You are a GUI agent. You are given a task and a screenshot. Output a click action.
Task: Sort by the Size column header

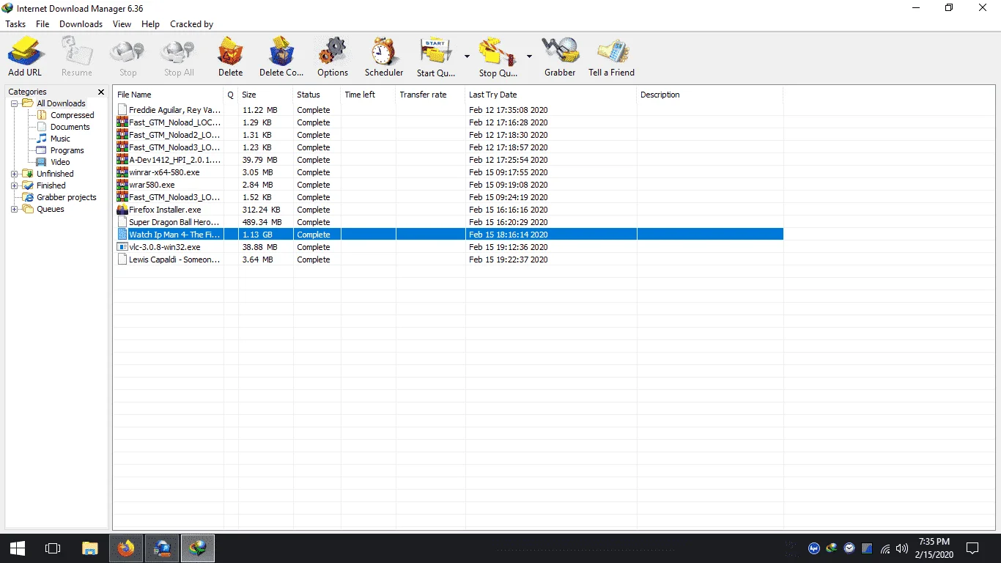pyautogui.click(x=265, y=95)
